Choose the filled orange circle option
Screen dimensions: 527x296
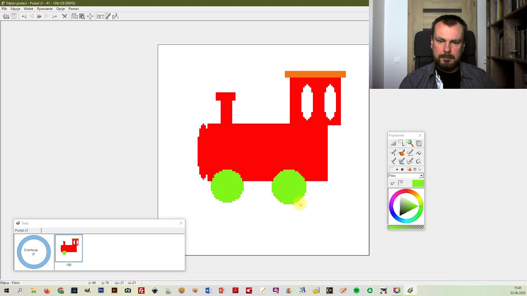click(x=410, y=169)
